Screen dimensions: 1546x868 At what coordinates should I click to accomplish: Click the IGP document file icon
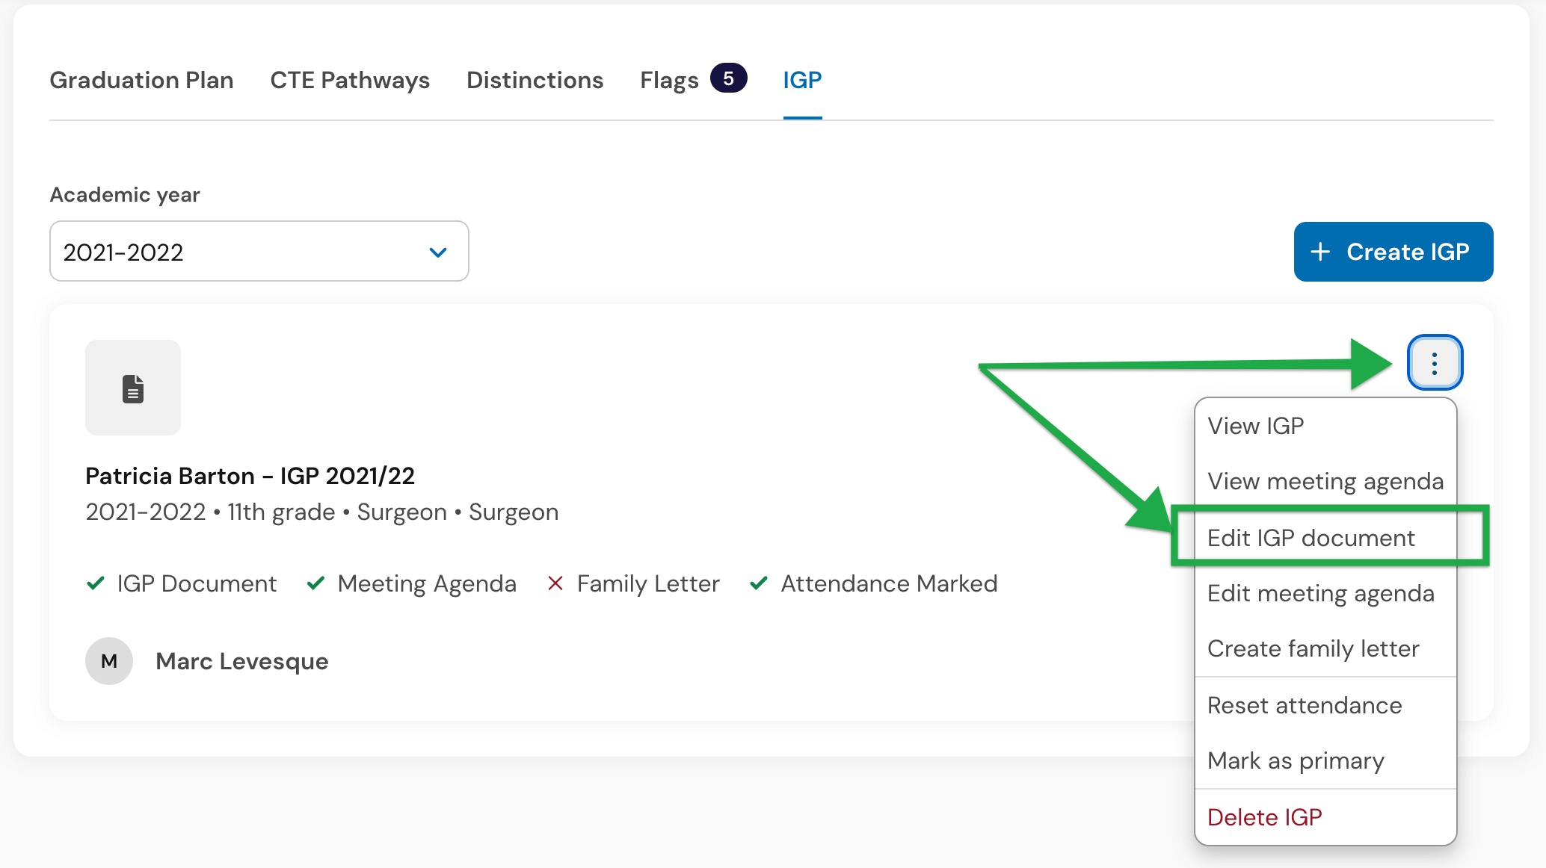[133, 388]
